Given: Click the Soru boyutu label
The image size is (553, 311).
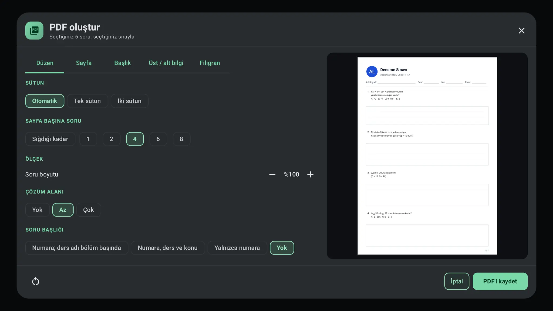Looking at the screenshot, I should coord(42,174).
